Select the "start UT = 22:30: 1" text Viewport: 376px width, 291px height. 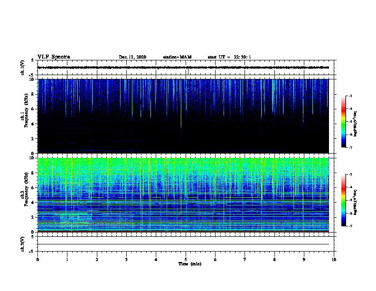click(x=229, y=57)
